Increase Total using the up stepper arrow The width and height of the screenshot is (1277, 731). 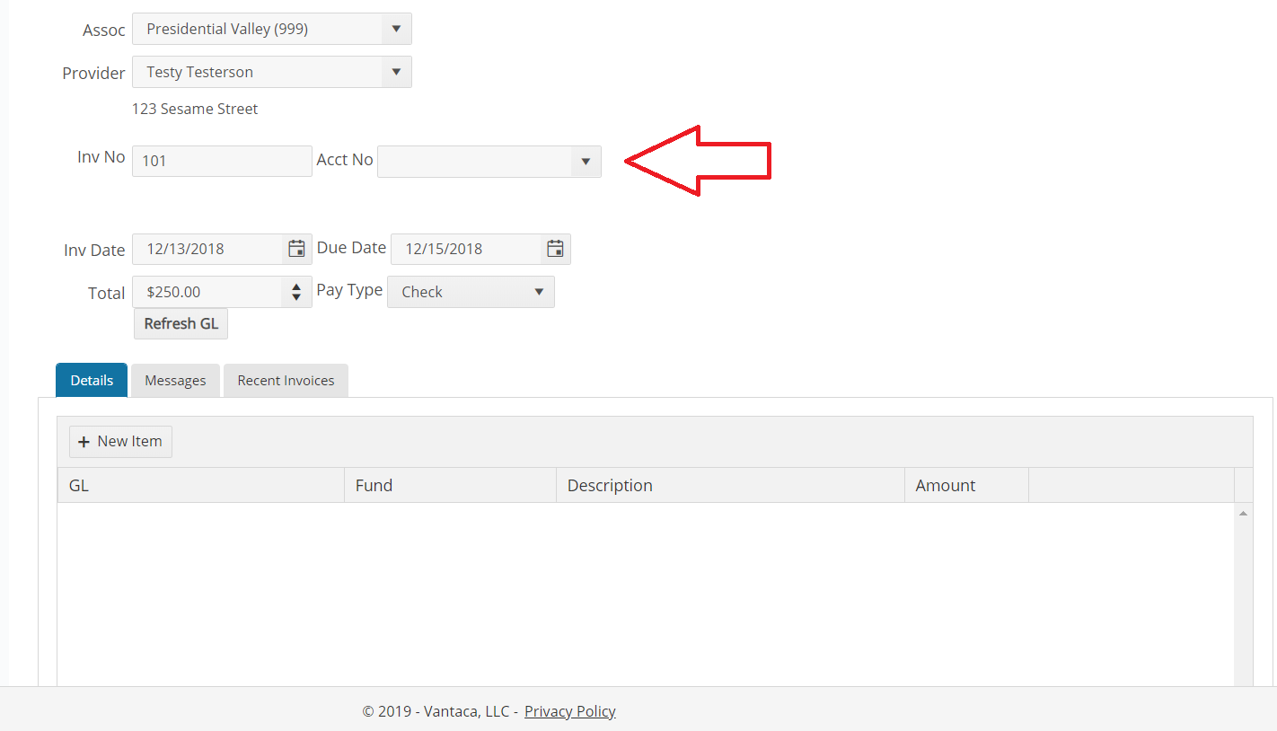tap(296, 286)
